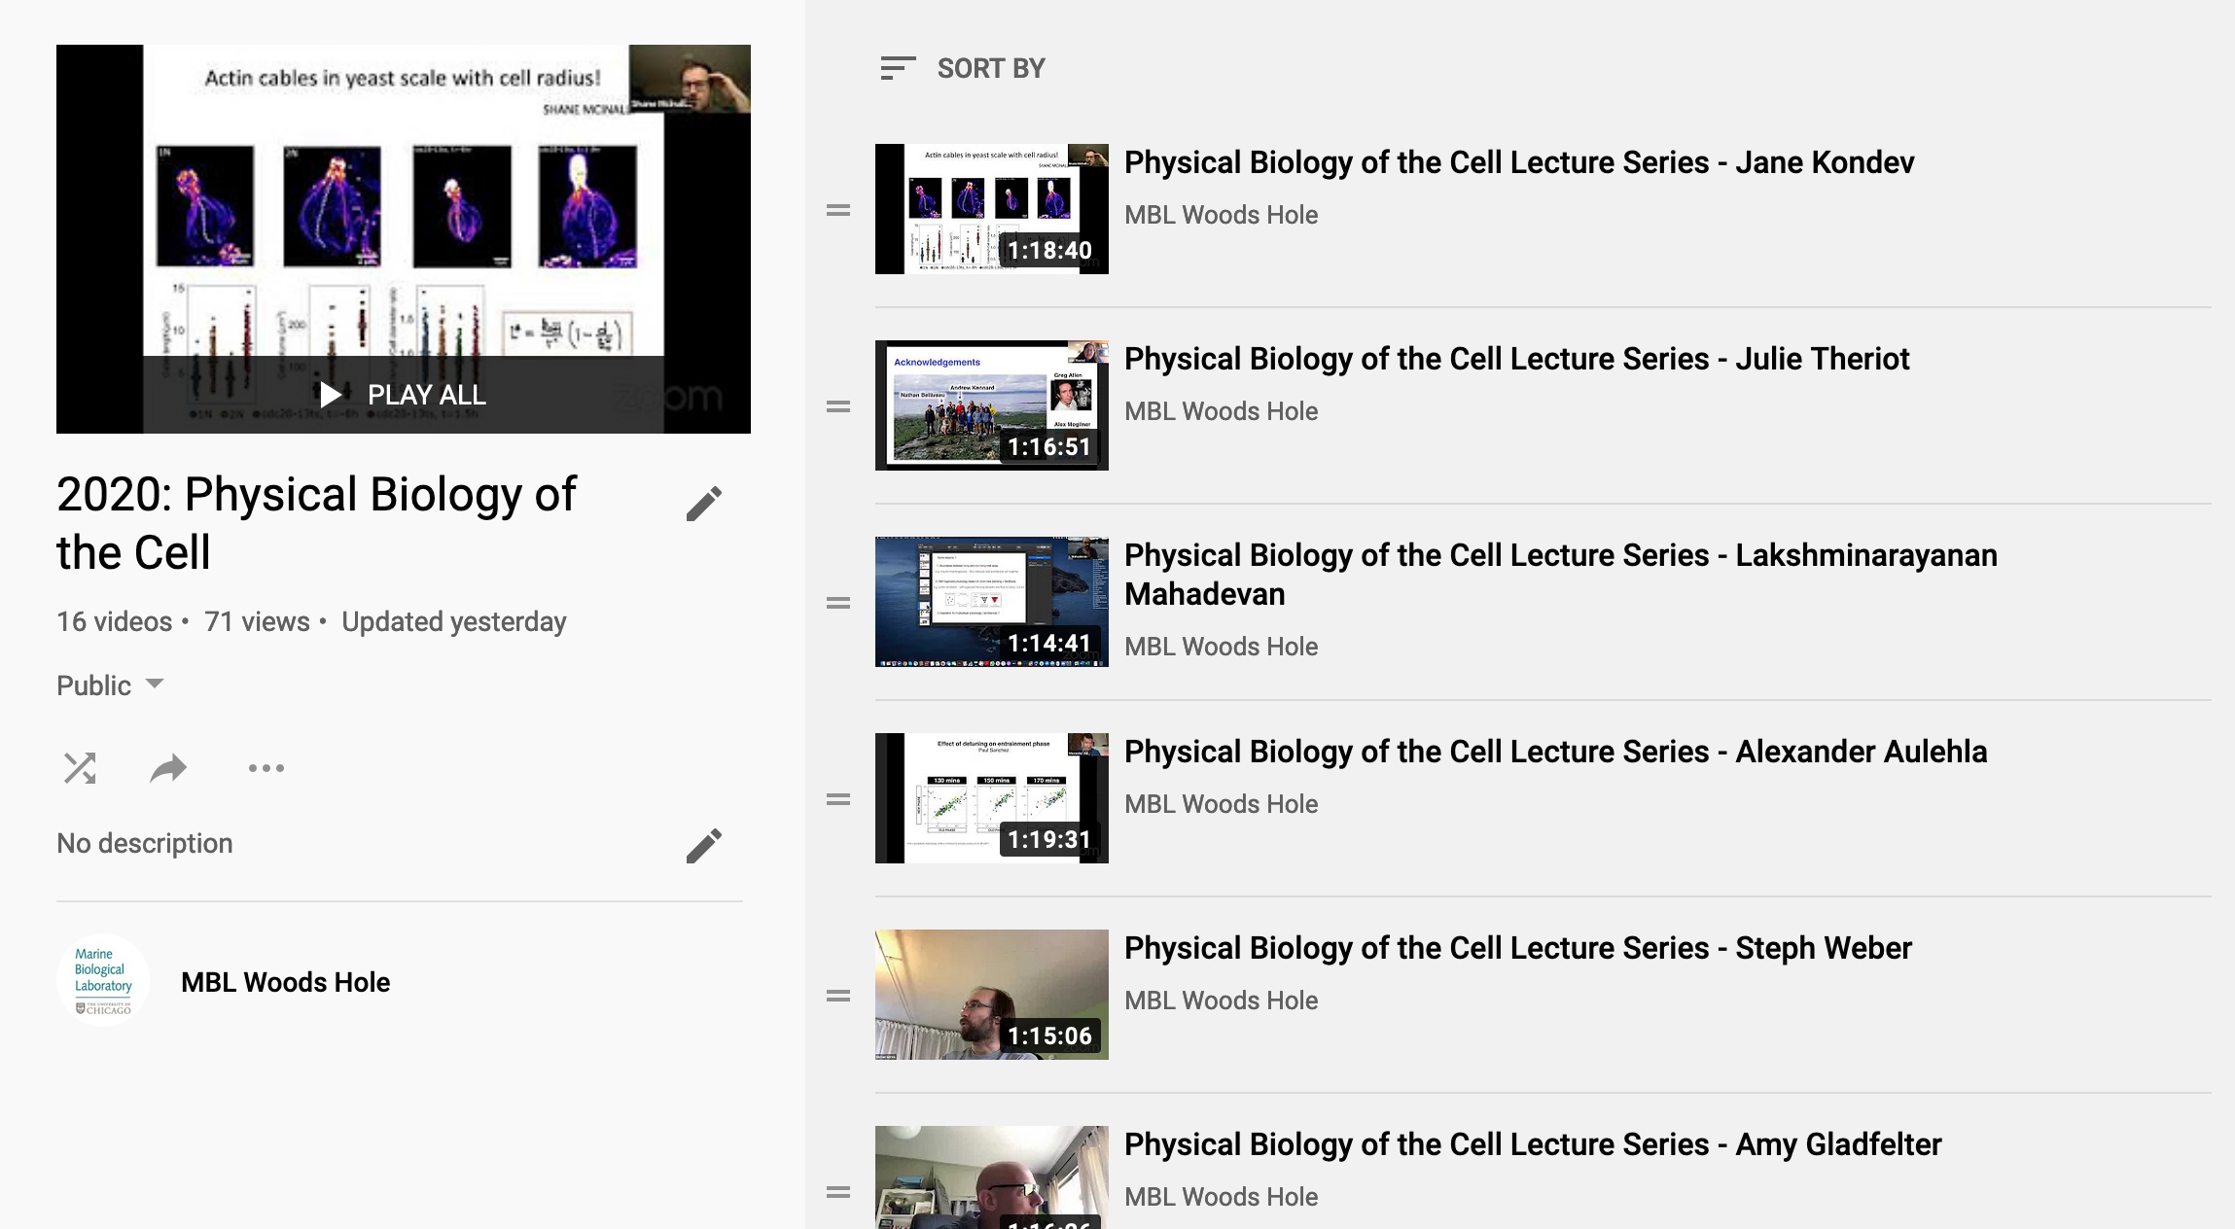Click the playlist title 2020: Physical Biology of the Cell
This screenshot has width=2235, height=1229.
coord(316,523)
